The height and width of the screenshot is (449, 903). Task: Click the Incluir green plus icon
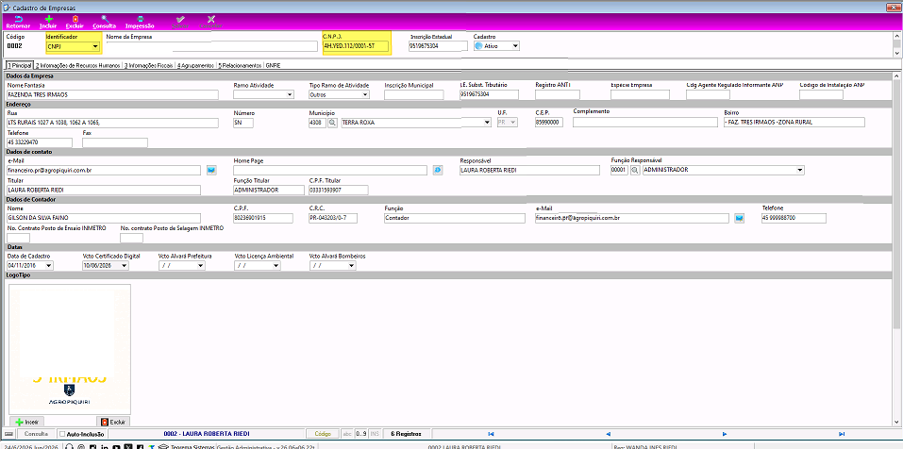click(49, 19)
